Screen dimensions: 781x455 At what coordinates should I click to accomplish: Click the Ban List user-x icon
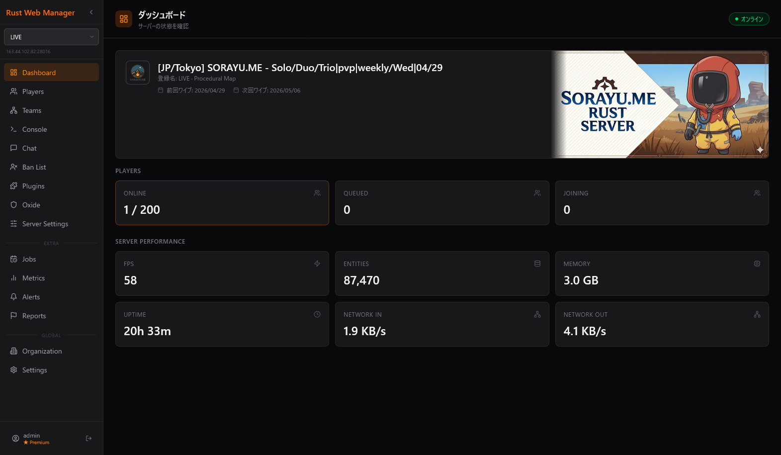pos(13,167)
